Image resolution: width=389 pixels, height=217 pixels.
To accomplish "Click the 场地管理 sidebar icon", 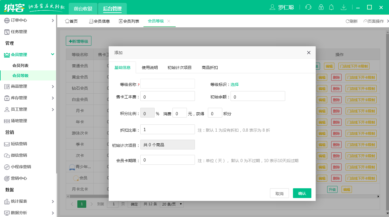I will [x=7, y=121].
